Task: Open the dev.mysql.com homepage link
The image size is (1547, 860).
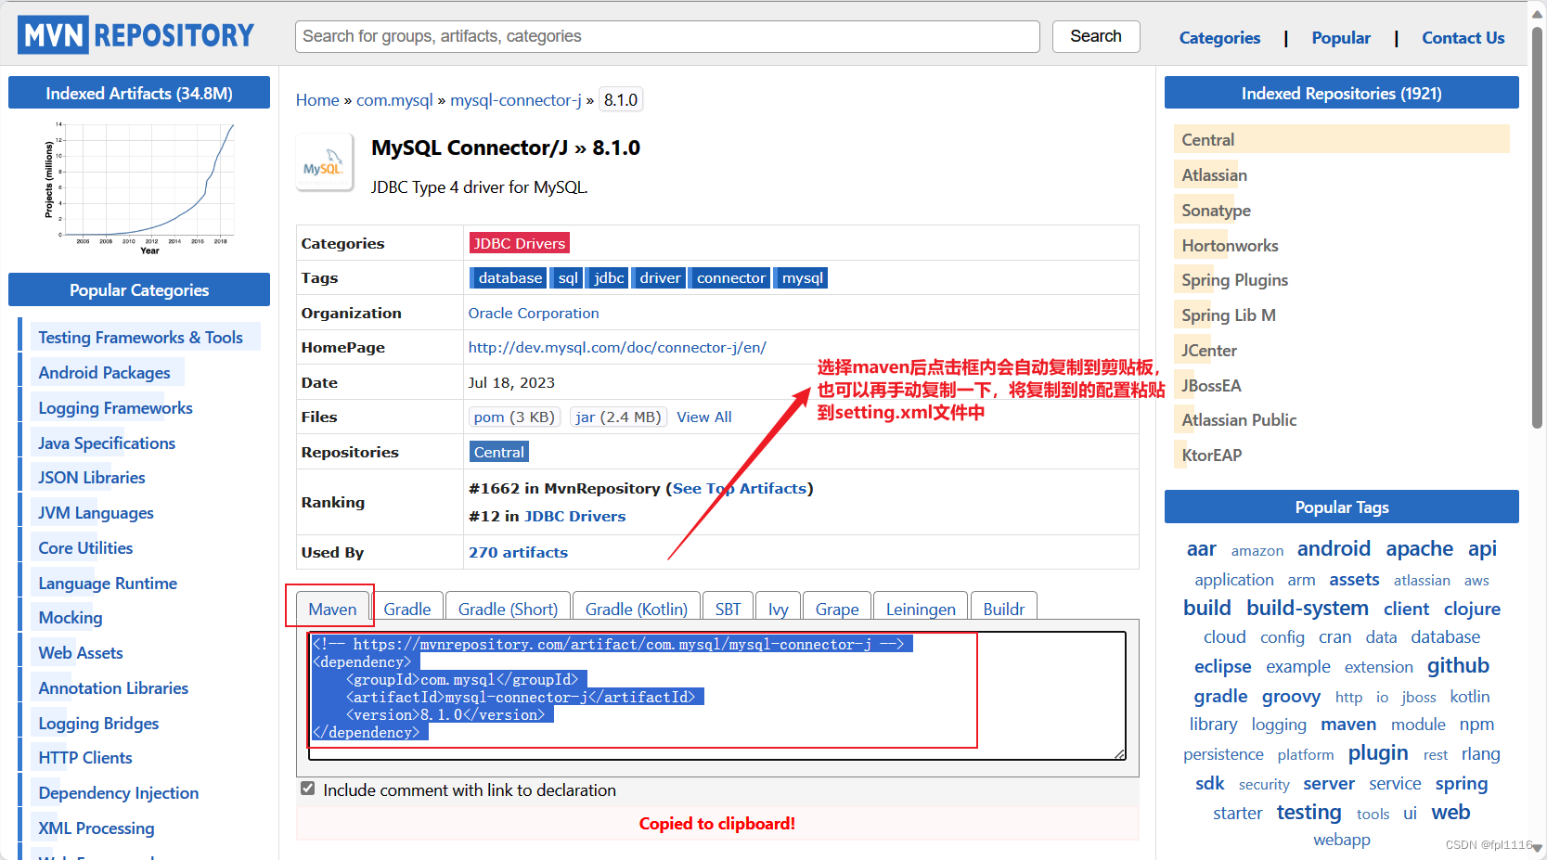Action: (617, 347)
